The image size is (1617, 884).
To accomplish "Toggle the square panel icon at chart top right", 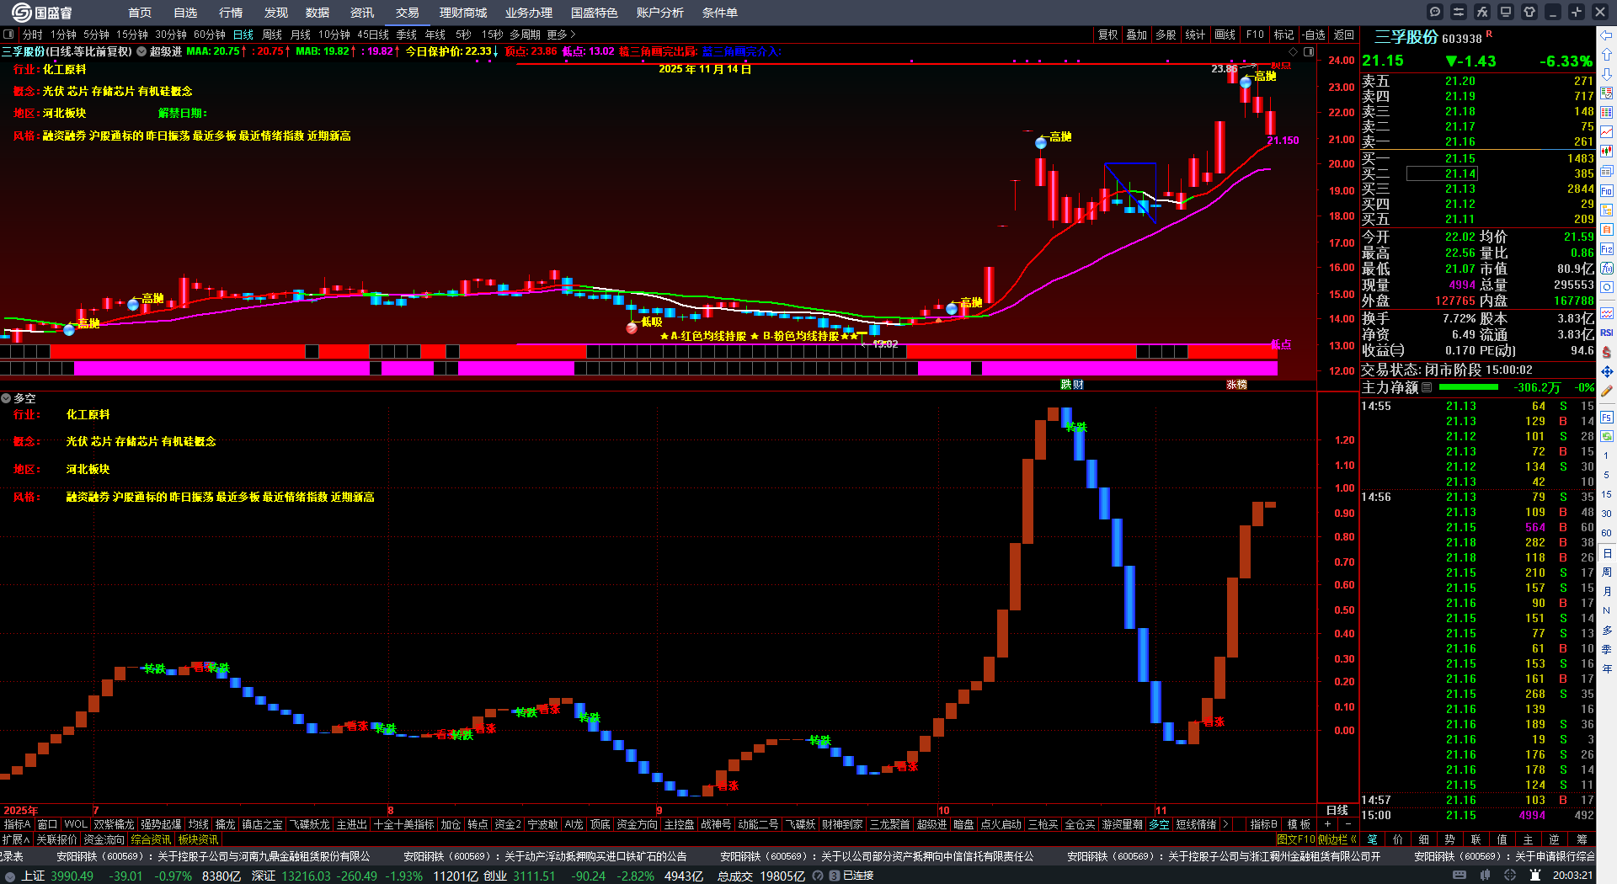I will click(1309, 51).
